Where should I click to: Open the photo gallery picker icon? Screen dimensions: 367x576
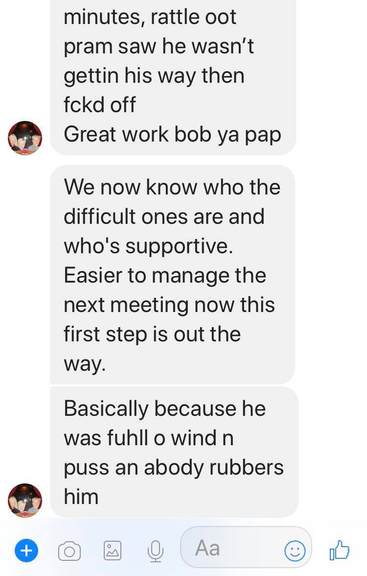coord(113,551)
